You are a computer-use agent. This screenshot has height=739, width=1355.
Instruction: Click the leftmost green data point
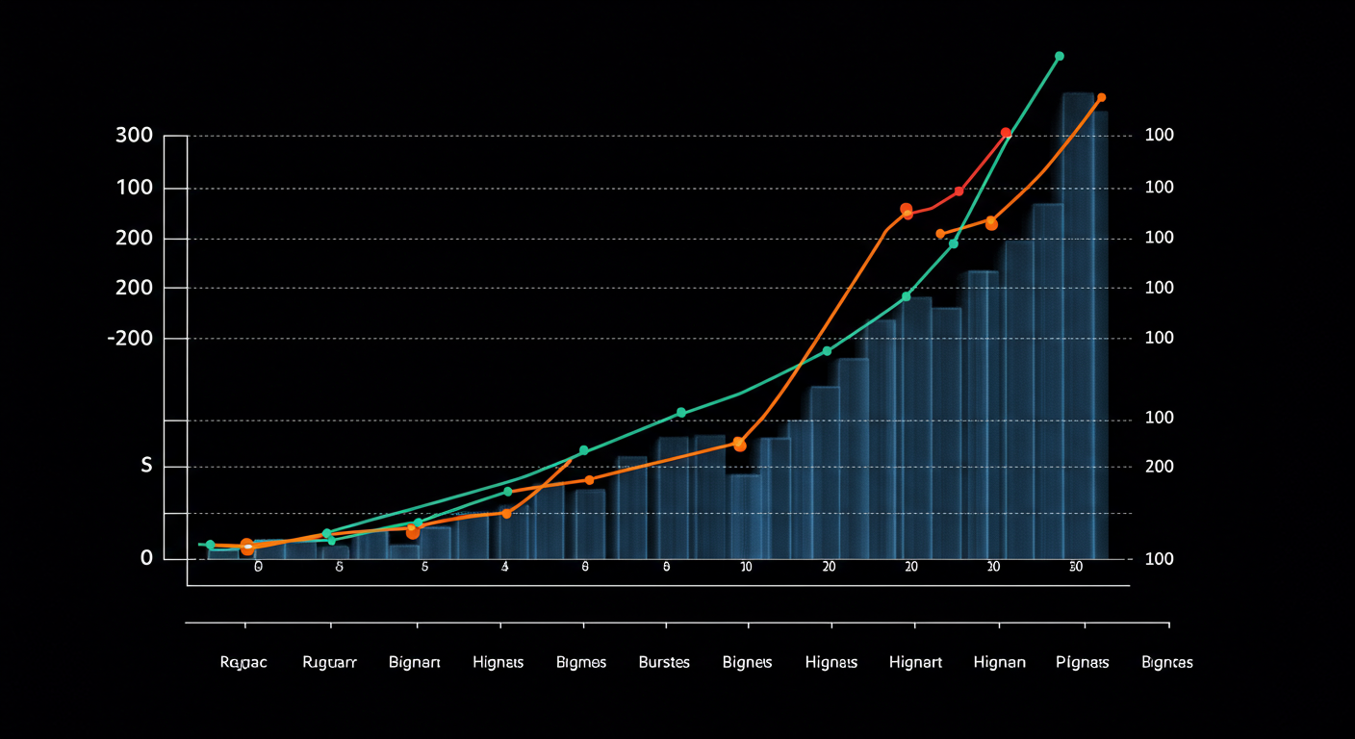tap(211, 546)
